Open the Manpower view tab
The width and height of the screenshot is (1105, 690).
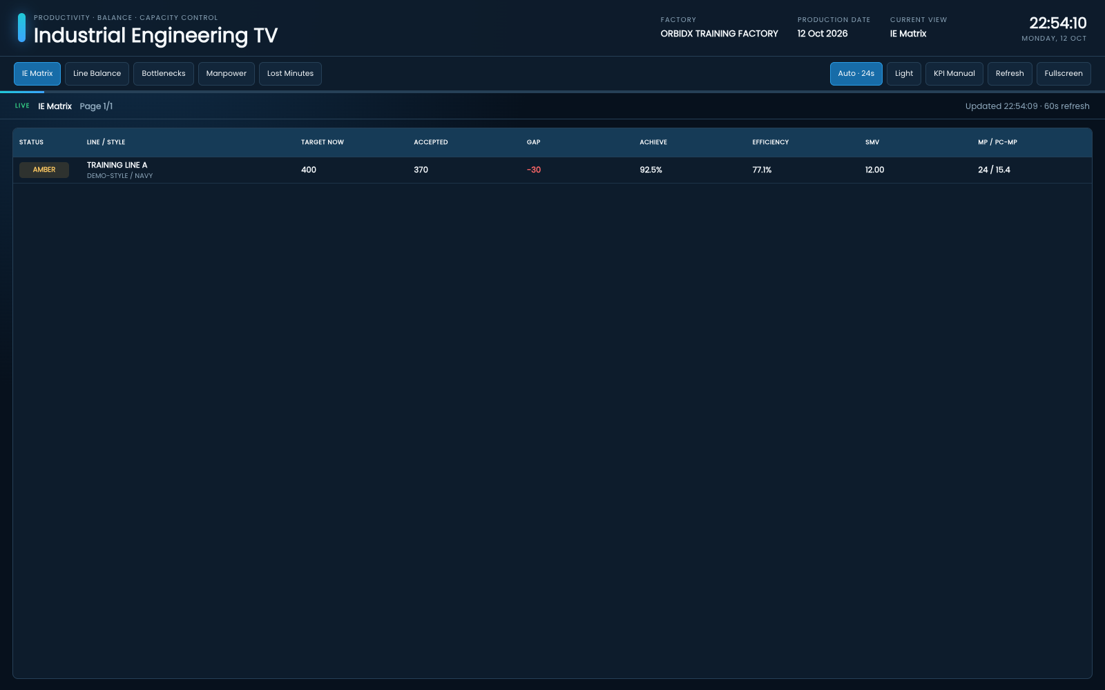(x=227, y=74)
